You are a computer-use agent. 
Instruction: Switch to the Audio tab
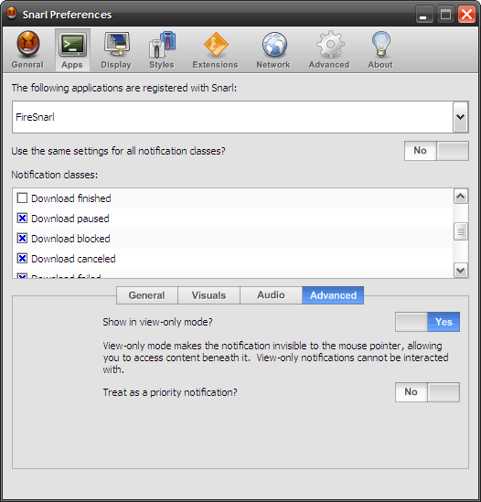(x=271, y=295)
